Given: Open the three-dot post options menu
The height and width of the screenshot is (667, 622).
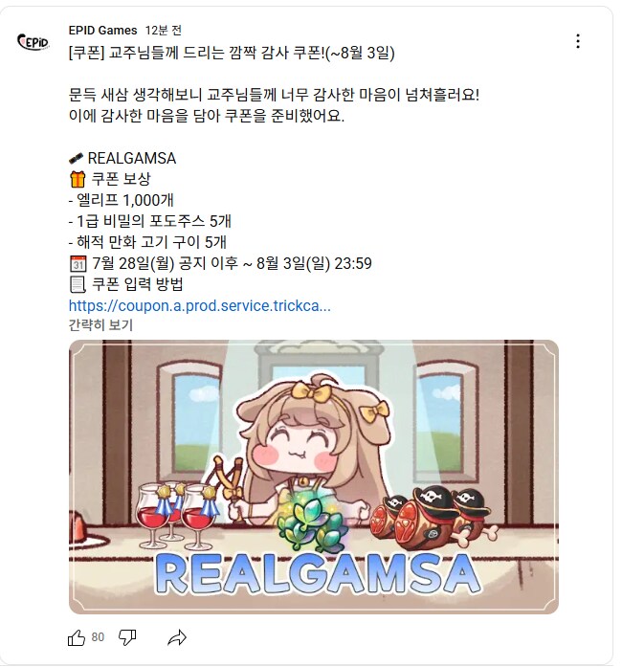Looking at the screenshot, I should click(577, 41).
